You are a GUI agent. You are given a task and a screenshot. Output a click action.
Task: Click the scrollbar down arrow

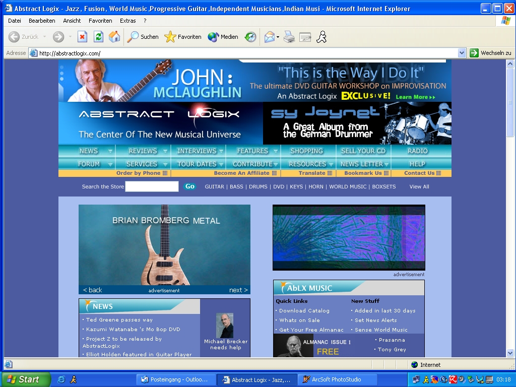tap(510, 353)
